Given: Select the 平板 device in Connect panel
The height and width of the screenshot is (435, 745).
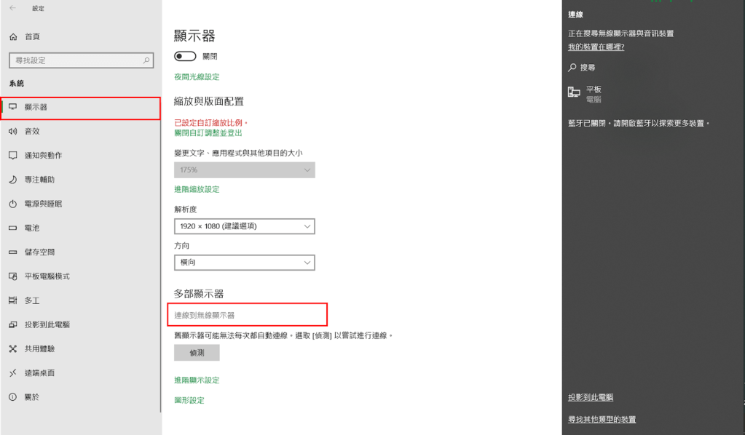Looking at the screenshot, I should (592, 93).
